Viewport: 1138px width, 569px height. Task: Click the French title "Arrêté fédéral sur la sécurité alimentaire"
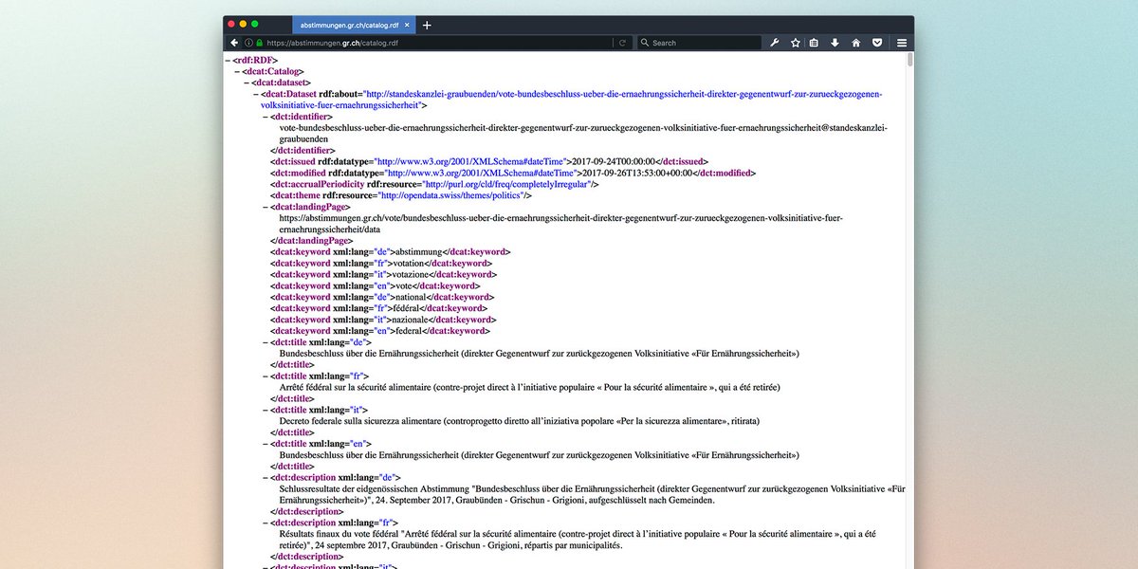pos(529,388)
